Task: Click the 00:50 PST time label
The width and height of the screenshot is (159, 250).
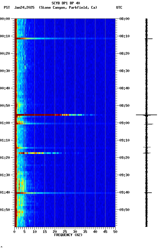Action: [5, 106]
